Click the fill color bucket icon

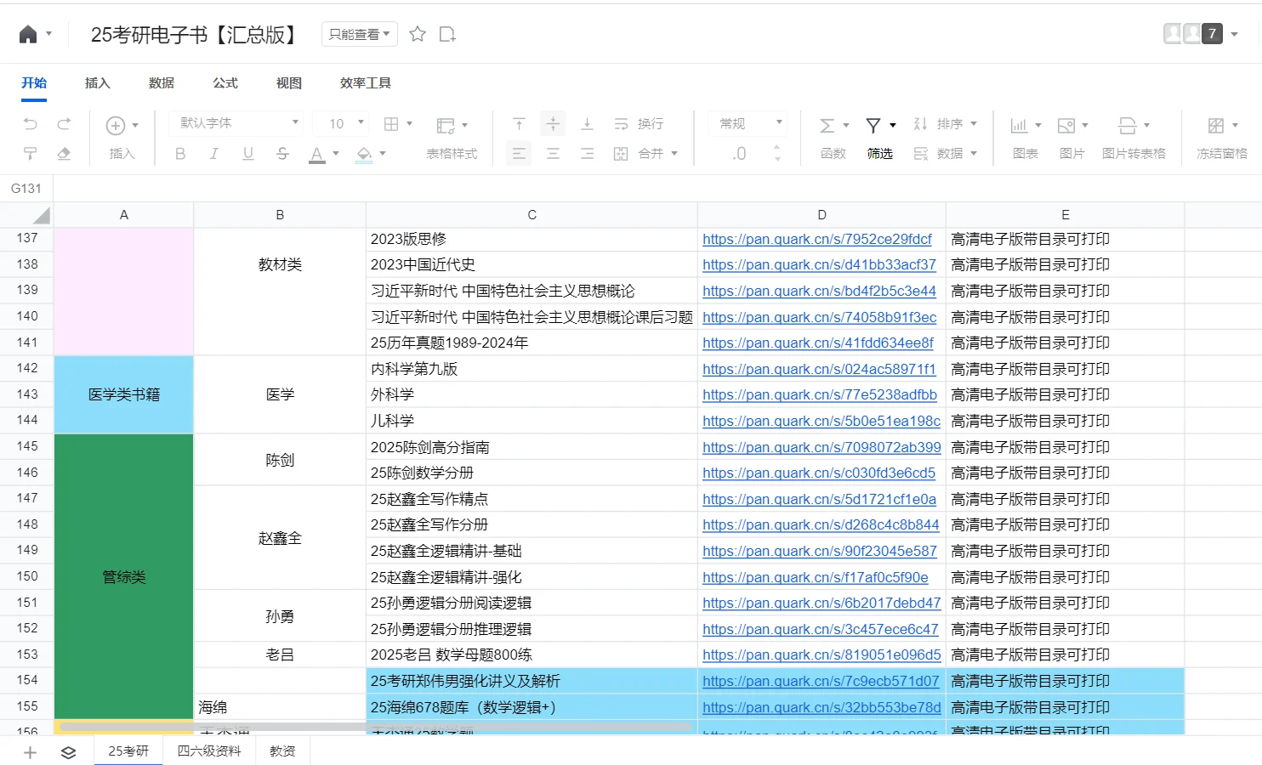[364, 155]
